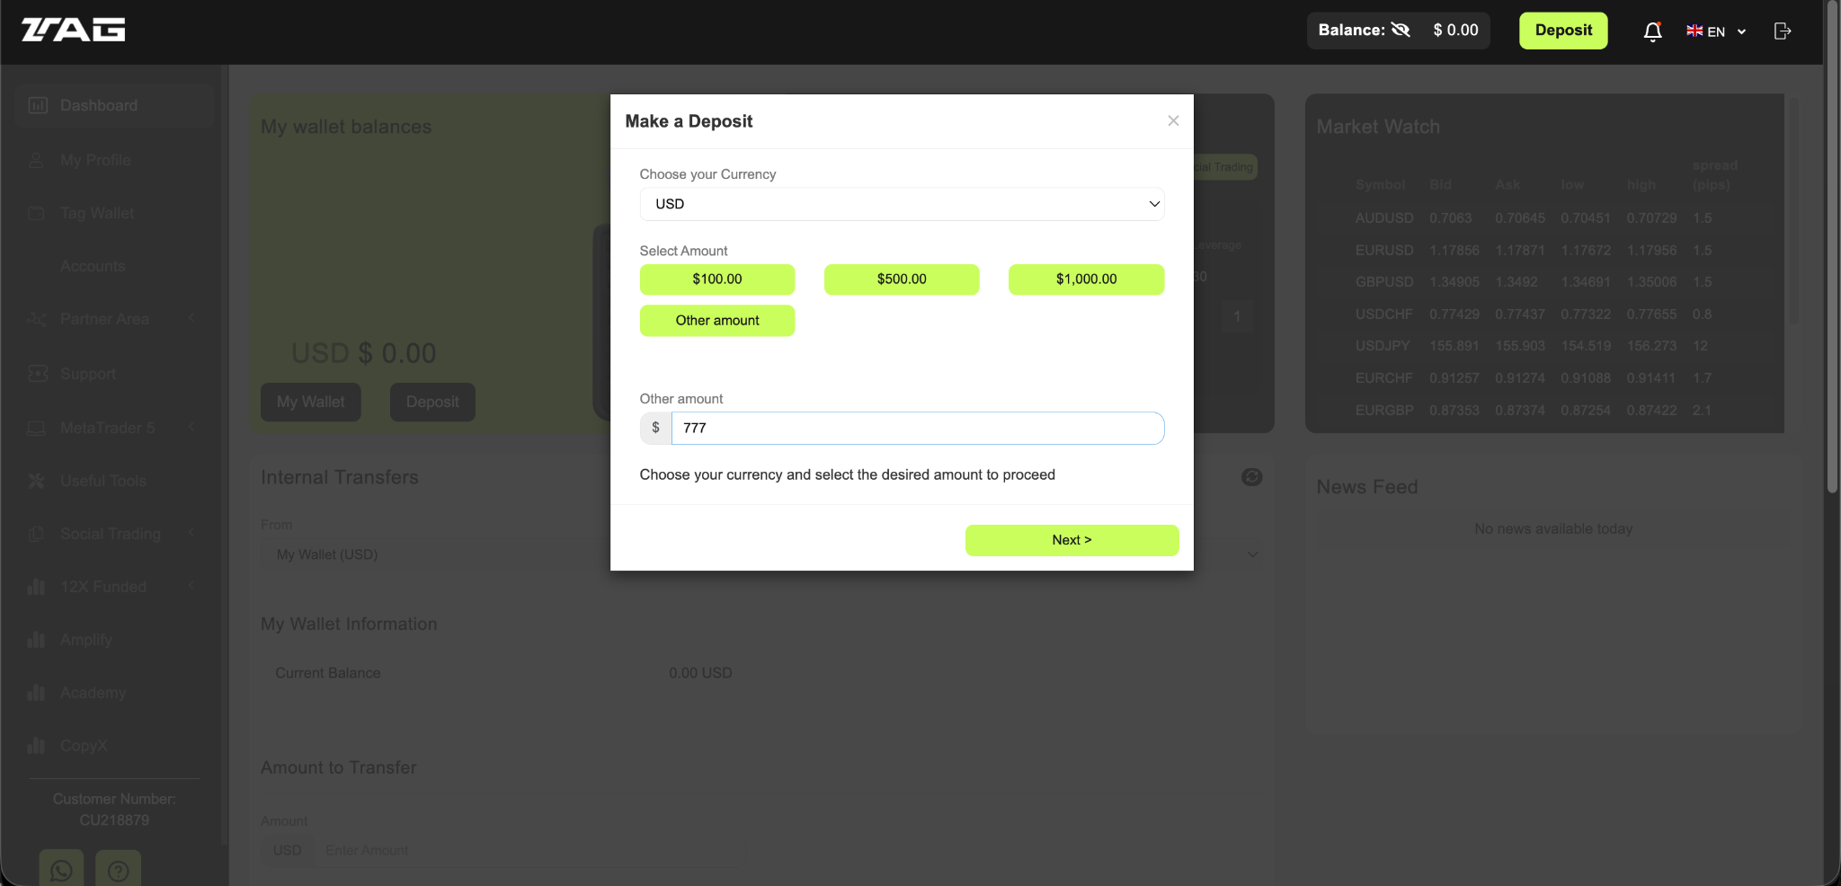The width and height of the screenshot is (1841, 886).
Task: Expand the EN language selector
Action: [x=1713, y=31]
